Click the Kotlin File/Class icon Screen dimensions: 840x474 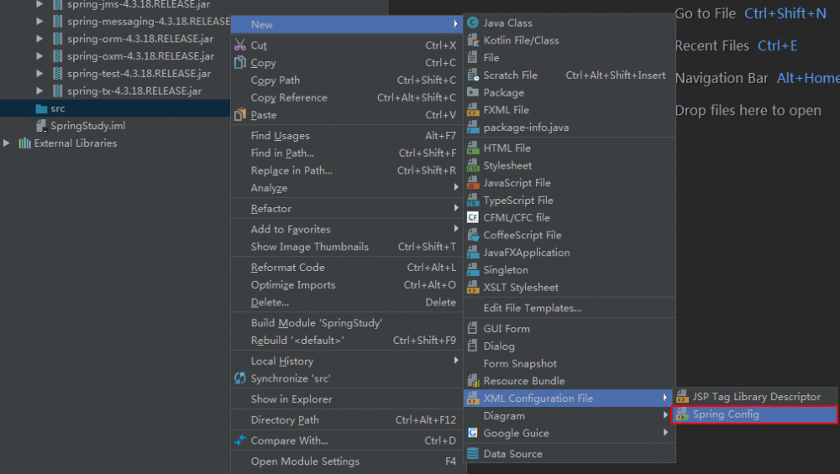473,40
